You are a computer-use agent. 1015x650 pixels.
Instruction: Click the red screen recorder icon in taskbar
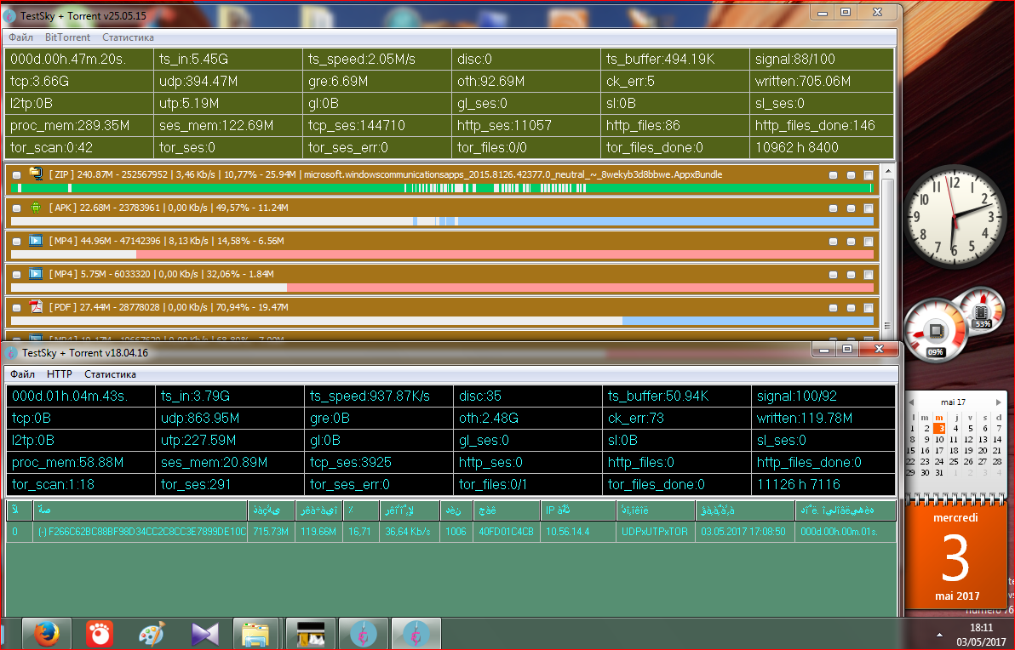coord(100,634)
